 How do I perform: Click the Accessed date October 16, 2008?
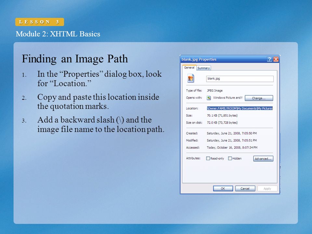pos(232,148)
